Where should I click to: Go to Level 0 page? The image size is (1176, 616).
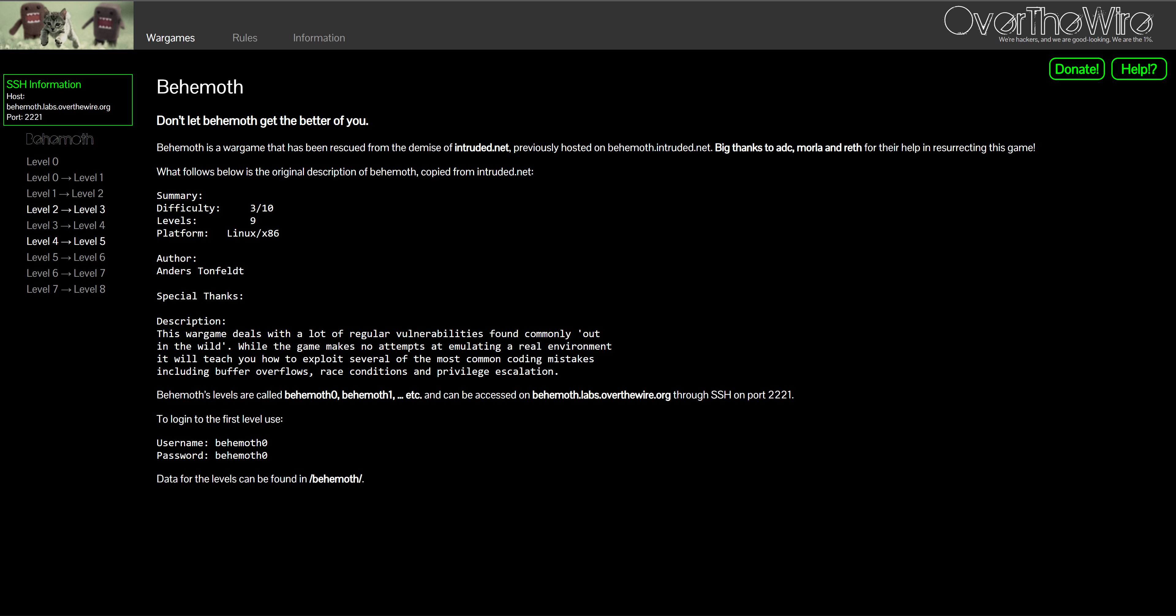(43, 162)
